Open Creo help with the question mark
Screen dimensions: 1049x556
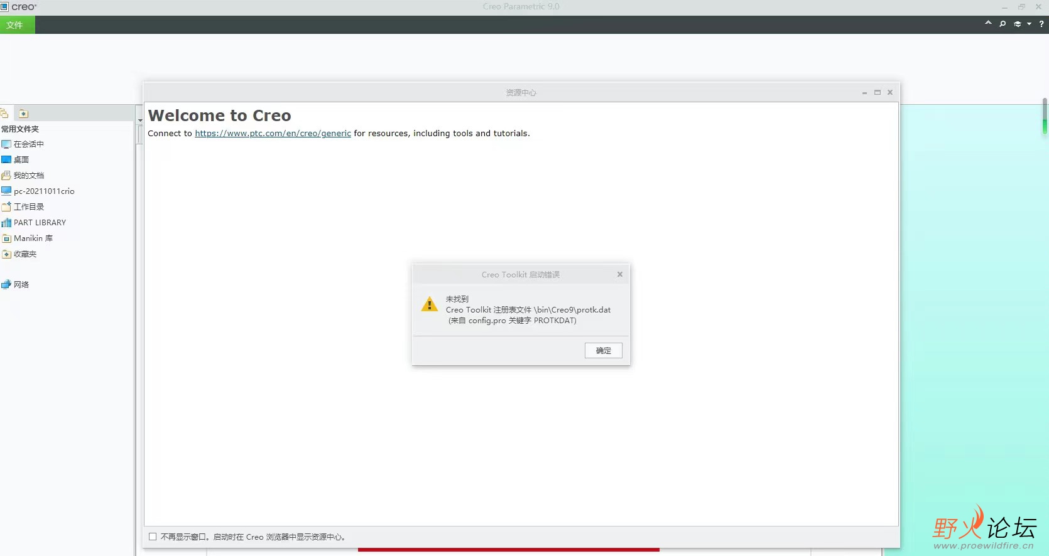[1041, 24]
